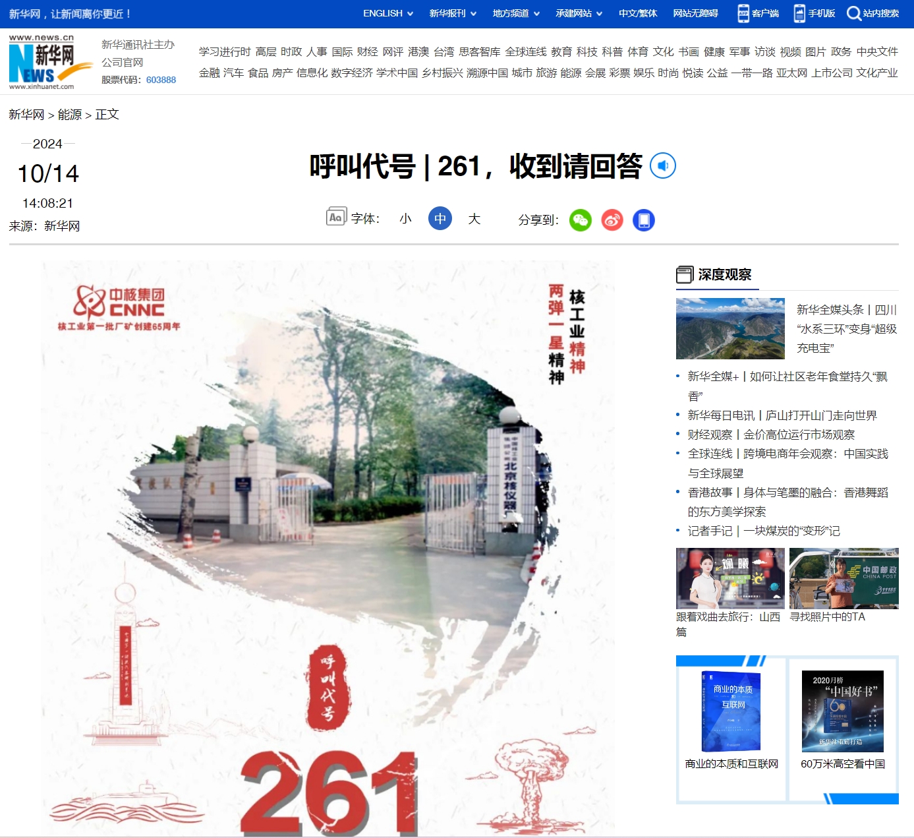Open the 文化产业 channel
This screenshot has height=838, width=914.
tap(876, 73)
